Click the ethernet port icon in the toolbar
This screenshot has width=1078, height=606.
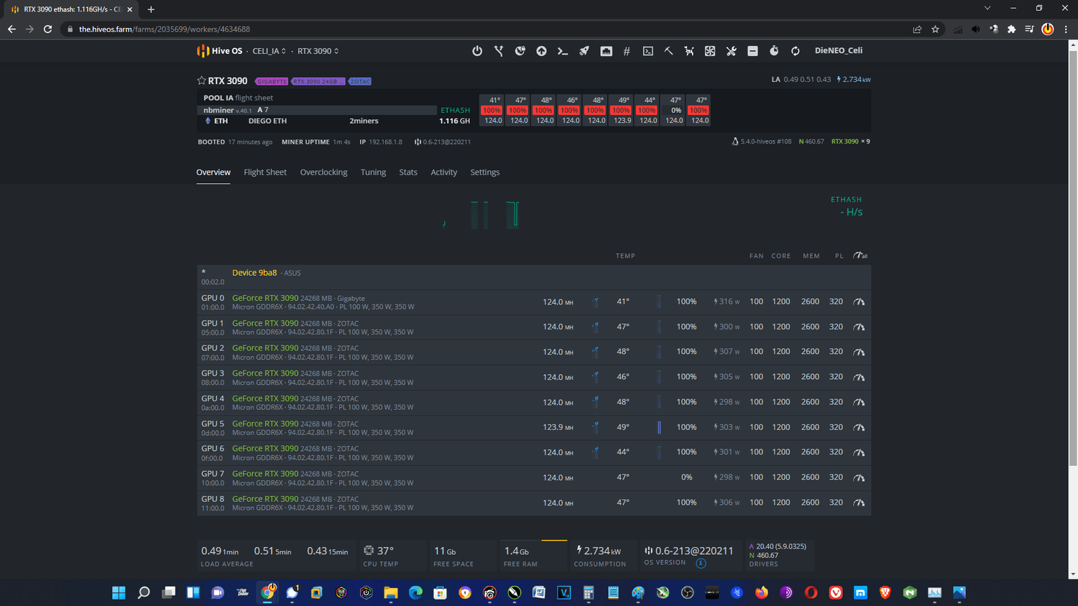(606, 51)
